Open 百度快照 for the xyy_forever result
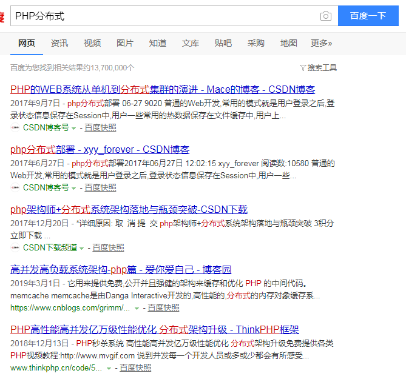Screen dimensions: 406x379 click(101, 187)
